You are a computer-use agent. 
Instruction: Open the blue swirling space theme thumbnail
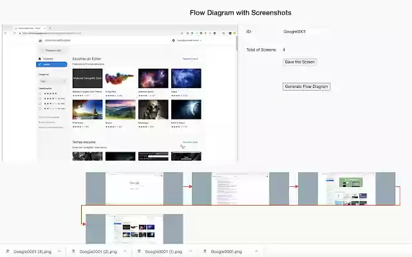click(x=186, y=78)
